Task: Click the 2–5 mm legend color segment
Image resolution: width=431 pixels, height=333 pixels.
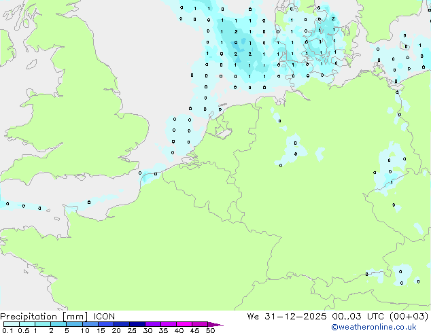Action: 58,324
